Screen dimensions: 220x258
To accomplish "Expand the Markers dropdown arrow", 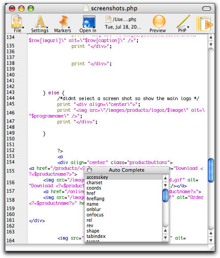I will [x=69, y=27].
